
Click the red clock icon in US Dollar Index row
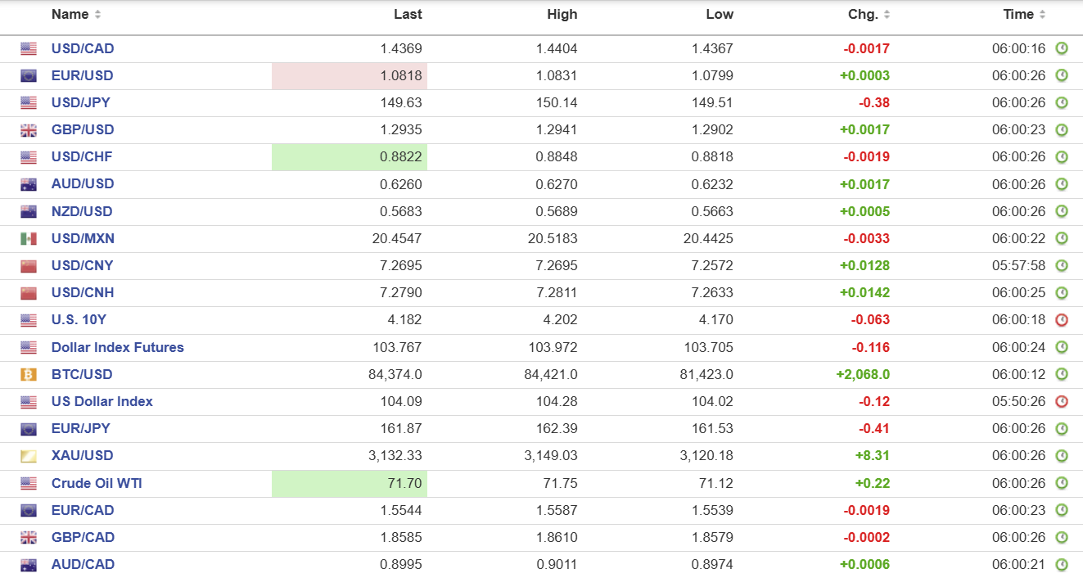pyautogui.click(x=1062, y=402)
